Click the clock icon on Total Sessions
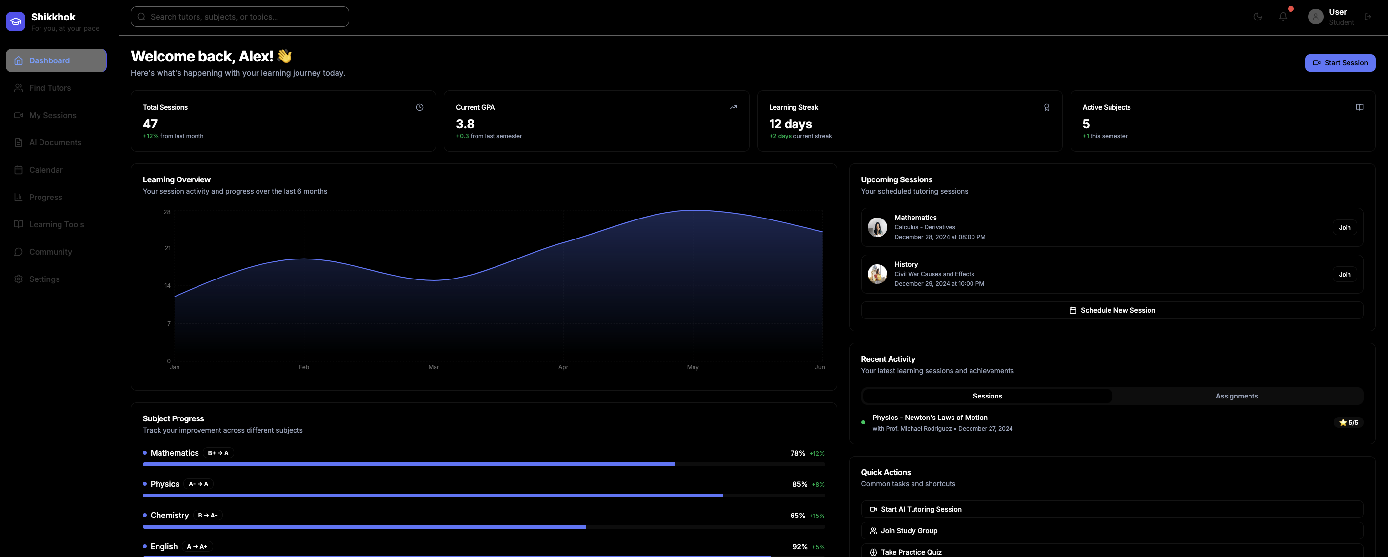Viewport: 1388px width, 557px height. click(420, 107)
